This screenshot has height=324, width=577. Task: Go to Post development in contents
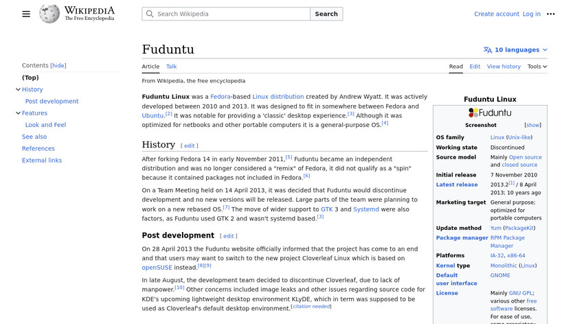pyautogui.click(x=52, y=101)
